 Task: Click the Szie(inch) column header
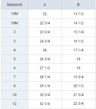click(x=15, y=5)
